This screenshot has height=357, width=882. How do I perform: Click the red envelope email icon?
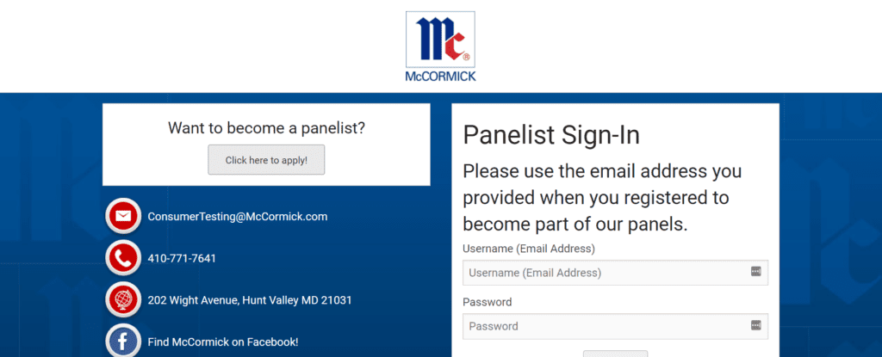123,217
